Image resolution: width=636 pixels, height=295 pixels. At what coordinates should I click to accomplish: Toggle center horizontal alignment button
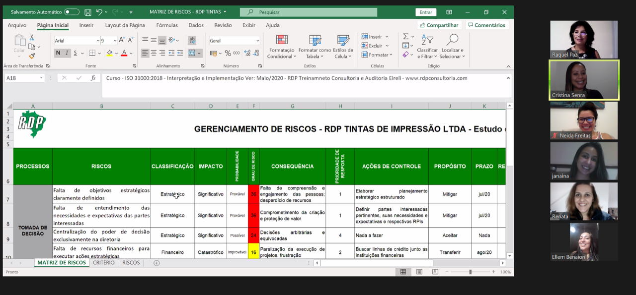tap(154, 53)
